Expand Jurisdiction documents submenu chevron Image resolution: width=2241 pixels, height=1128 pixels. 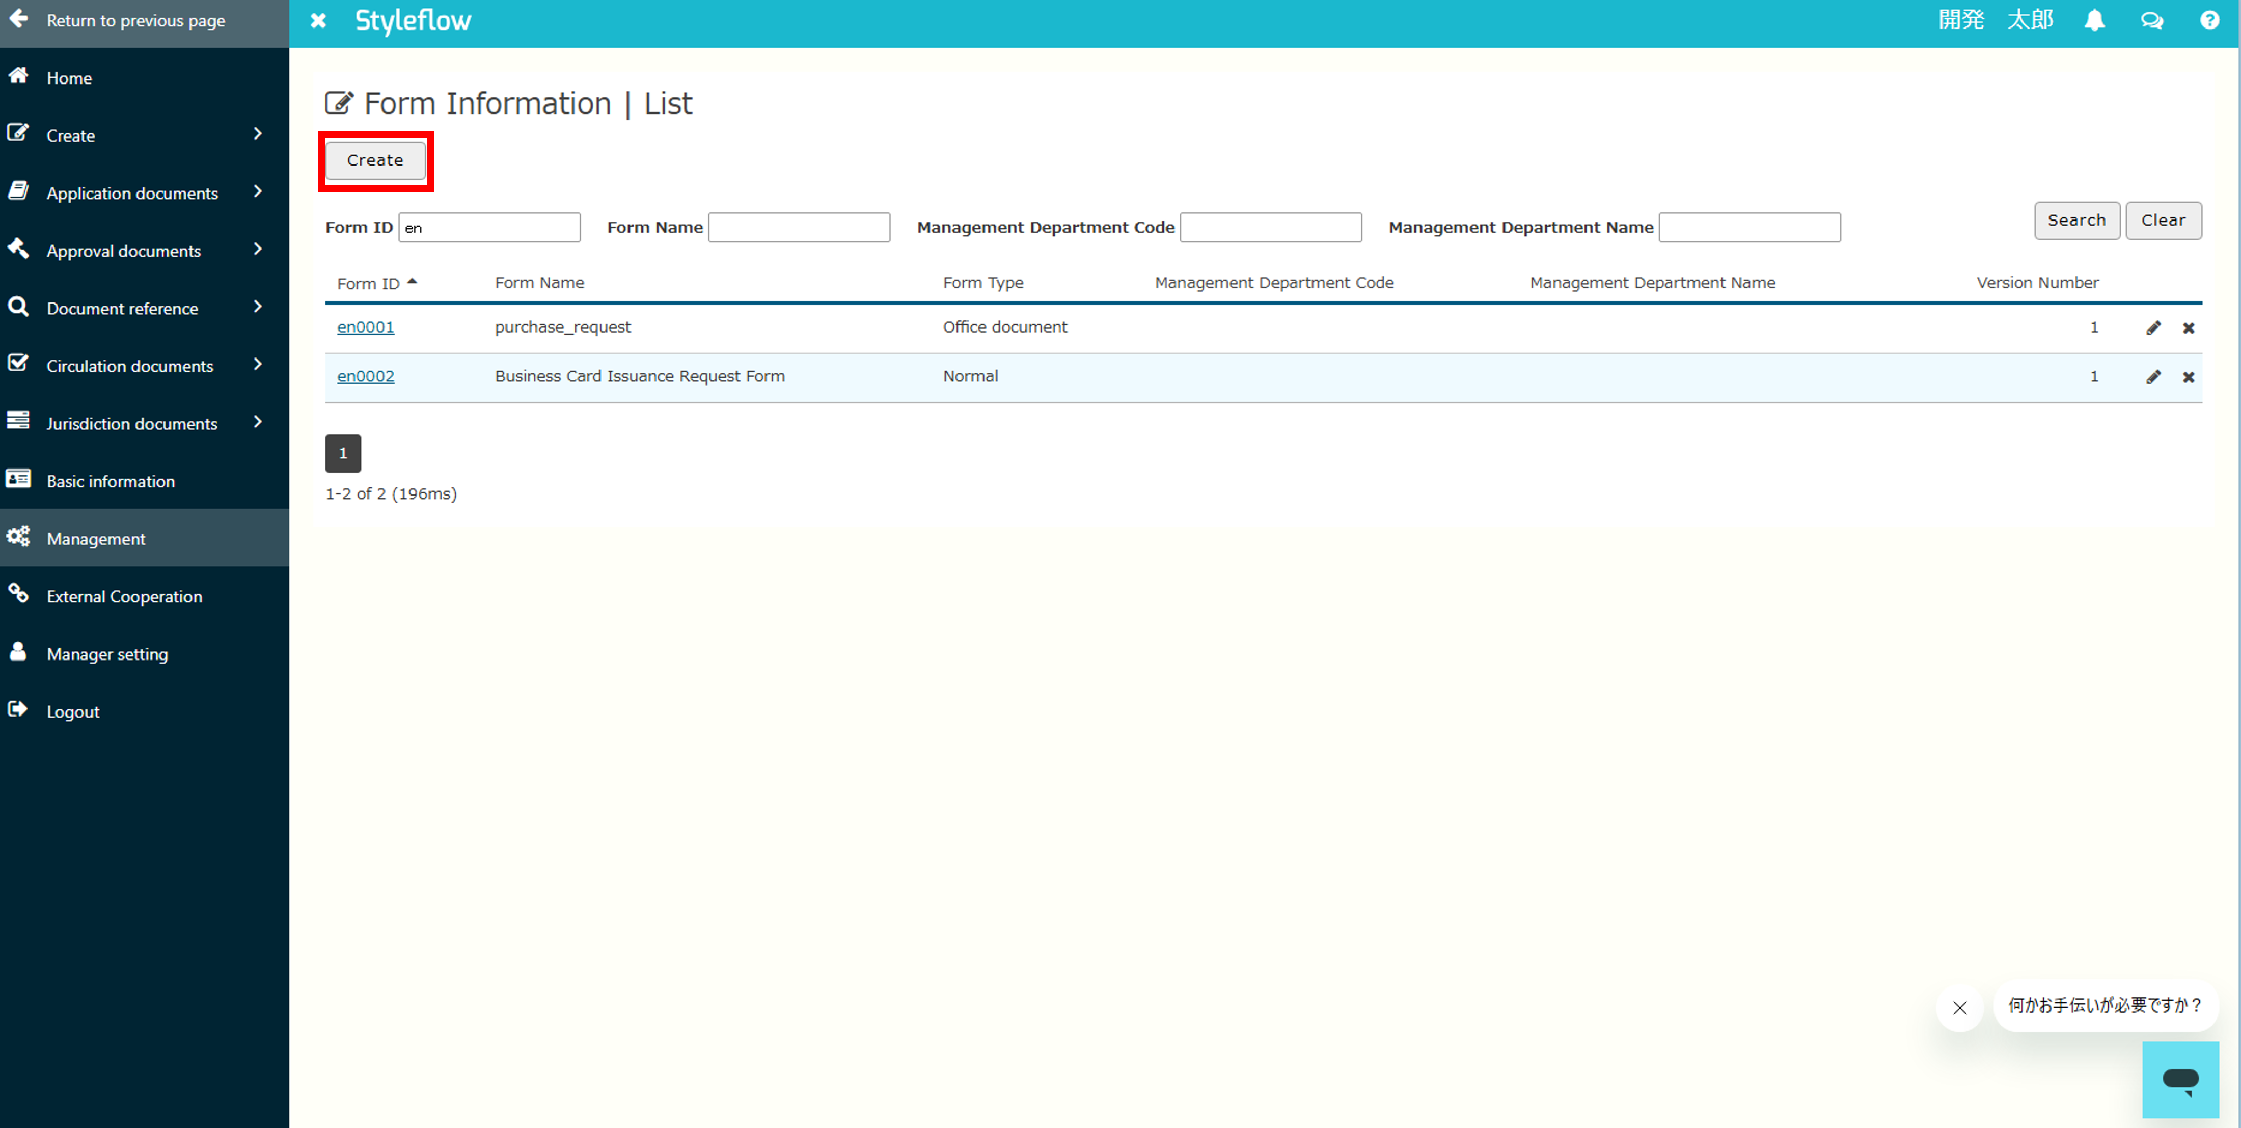tap(258, 422)
